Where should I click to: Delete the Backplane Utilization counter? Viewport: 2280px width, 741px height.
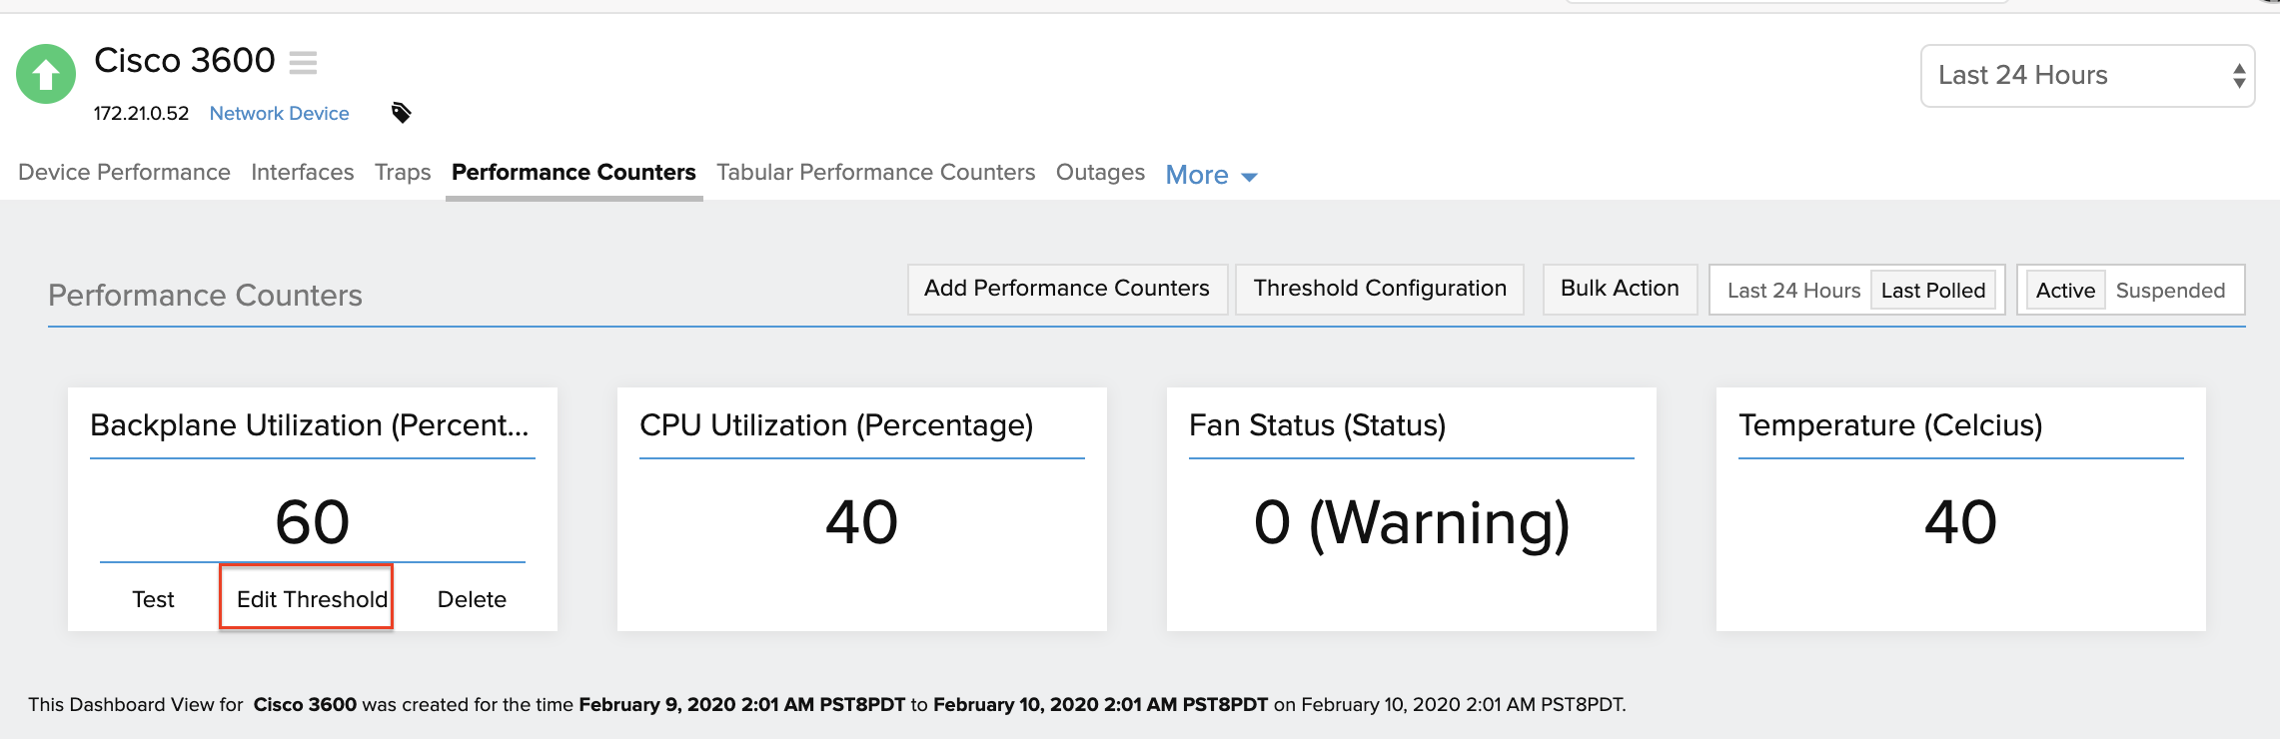(x=472, y=599)
